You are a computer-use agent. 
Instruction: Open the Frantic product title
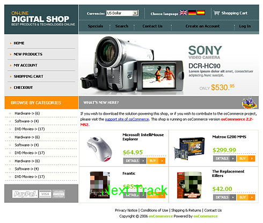point(129,173)
